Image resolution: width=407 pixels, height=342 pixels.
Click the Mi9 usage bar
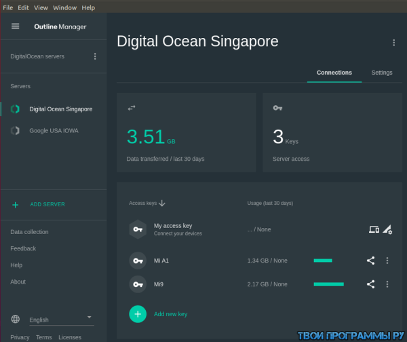(x=328, y=284)
